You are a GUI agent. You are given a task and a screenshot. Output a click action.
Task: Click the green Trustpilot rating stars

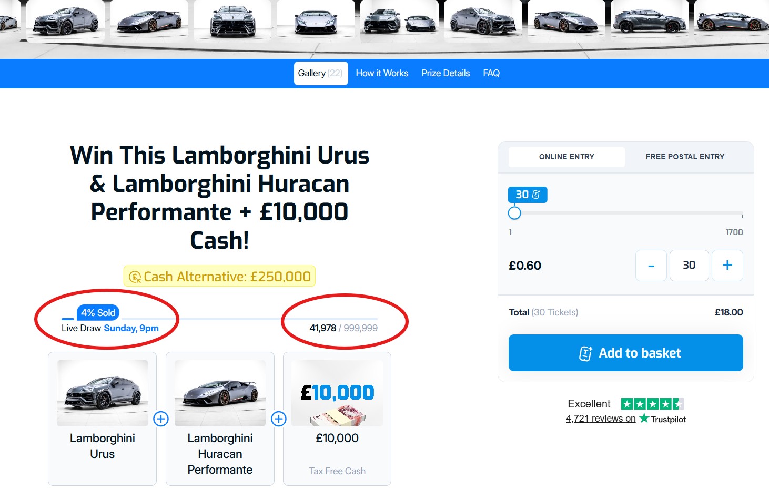coord(652,404)
